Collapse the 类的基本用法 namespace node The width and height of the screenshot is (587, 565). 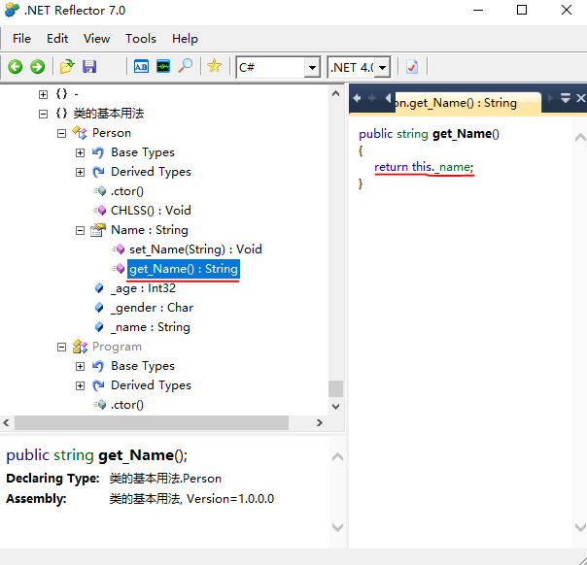tap(44, 114)
